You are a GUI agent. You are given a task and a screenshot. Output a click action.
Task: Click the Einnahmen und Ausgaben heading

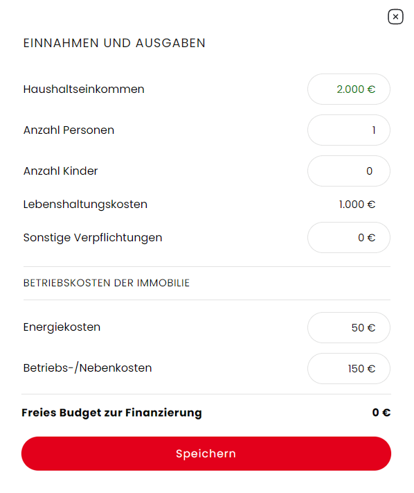pyautogui.click(x=114, y=43)
